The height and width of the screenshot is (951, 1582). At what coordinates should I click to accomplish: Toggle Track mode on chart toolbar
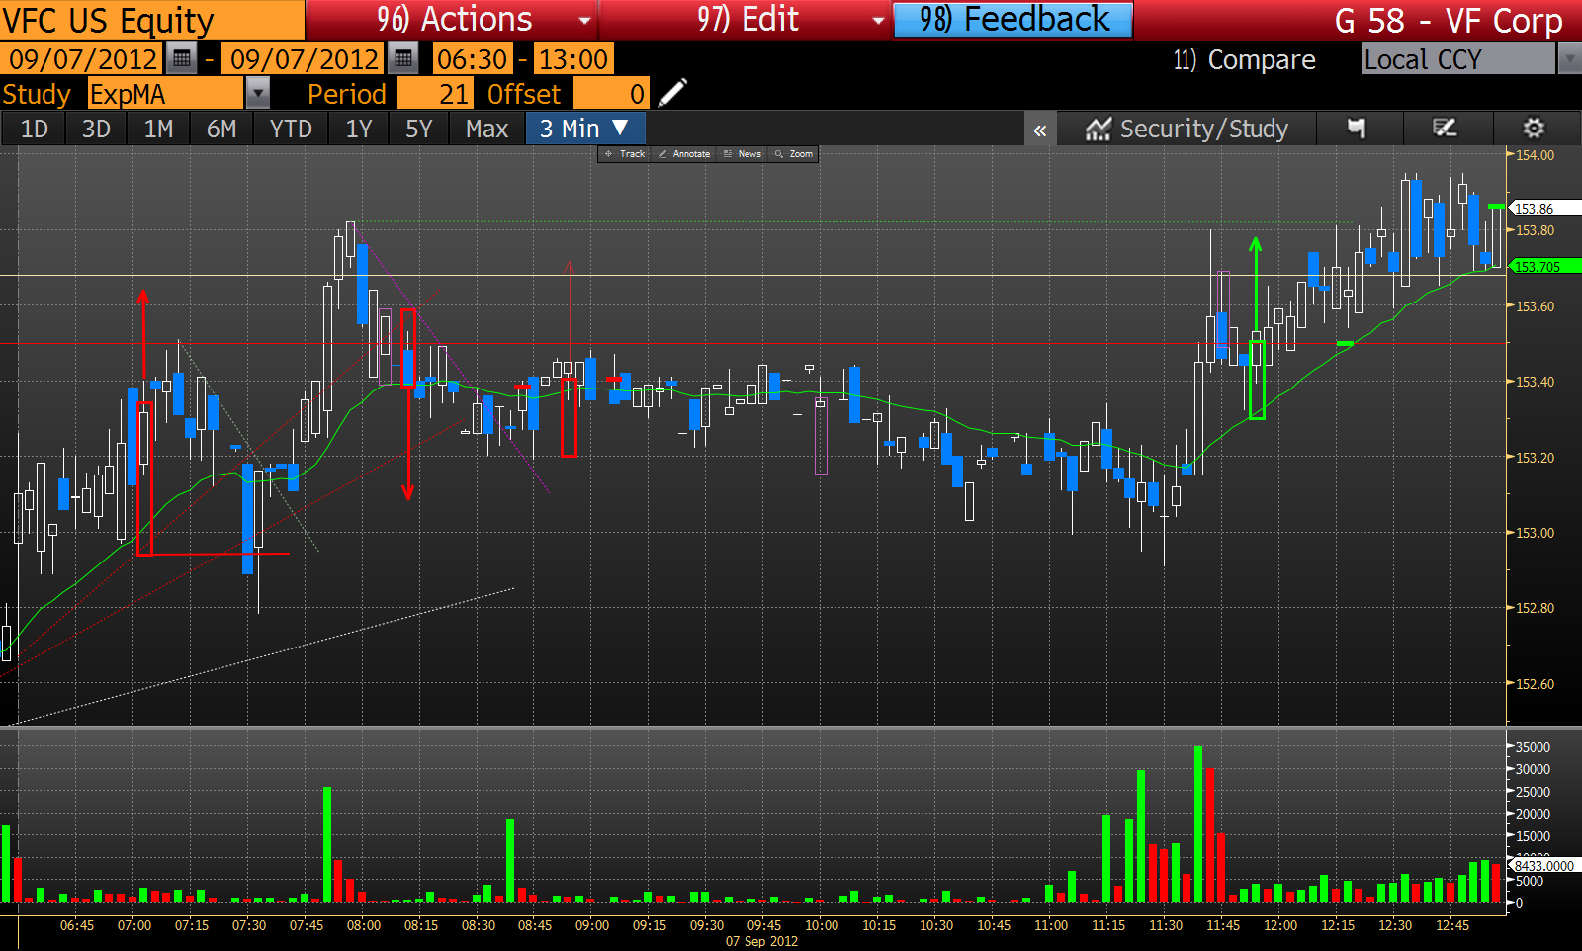pos(625,154)
